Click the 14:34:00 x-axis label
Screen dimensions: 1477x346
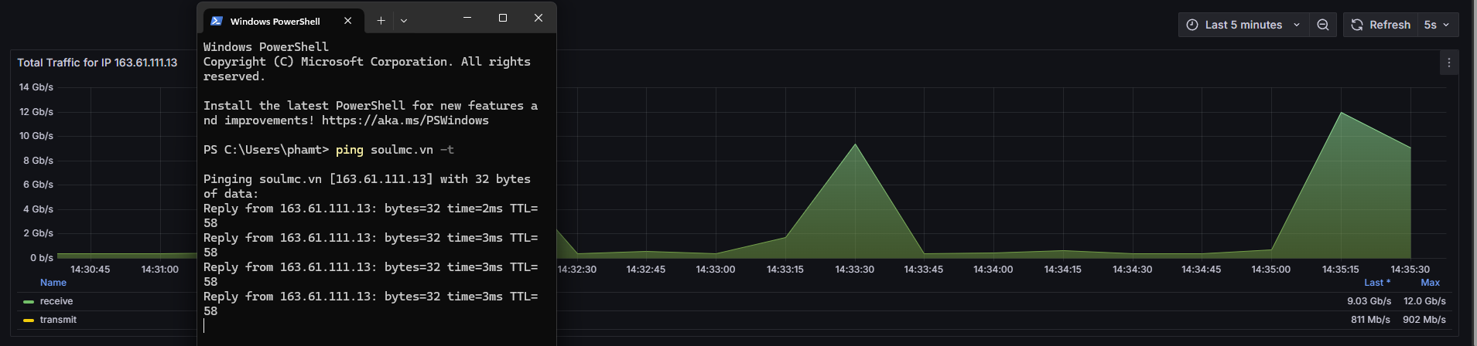(x=993, y=270)
